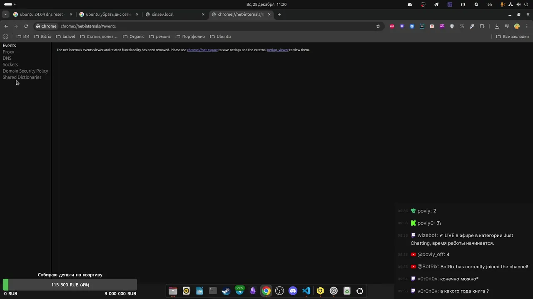
Task: Open the Chrome profile avatar
Action: pyautogui.click(x=517, y=26)
